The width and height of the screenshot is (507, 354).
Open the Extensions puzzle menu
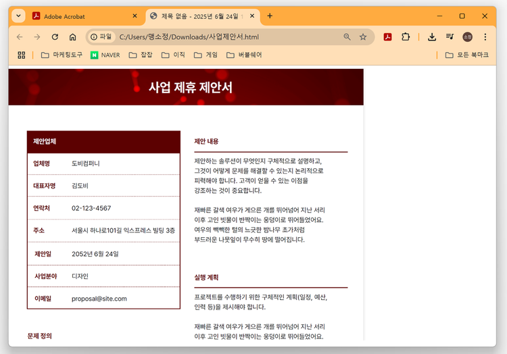pos(406,37)
